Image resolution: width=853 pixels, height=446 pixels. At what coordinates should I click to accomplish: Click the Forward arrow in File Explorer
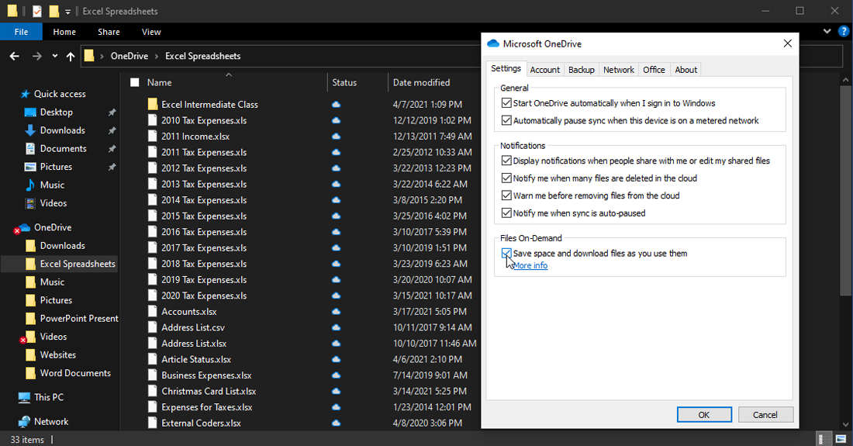pyautogui.click(x=37, y=56)
